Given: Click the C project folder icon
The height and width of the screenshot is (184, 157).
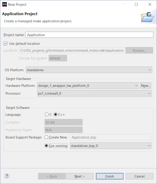Looking at the screenshot, I should [x=147, y=17].
